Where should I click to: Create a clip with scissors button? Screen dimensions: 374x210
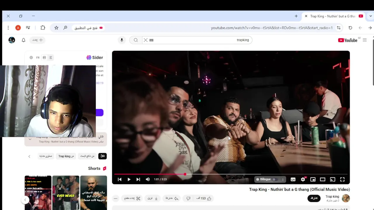(x=132, y=198)
